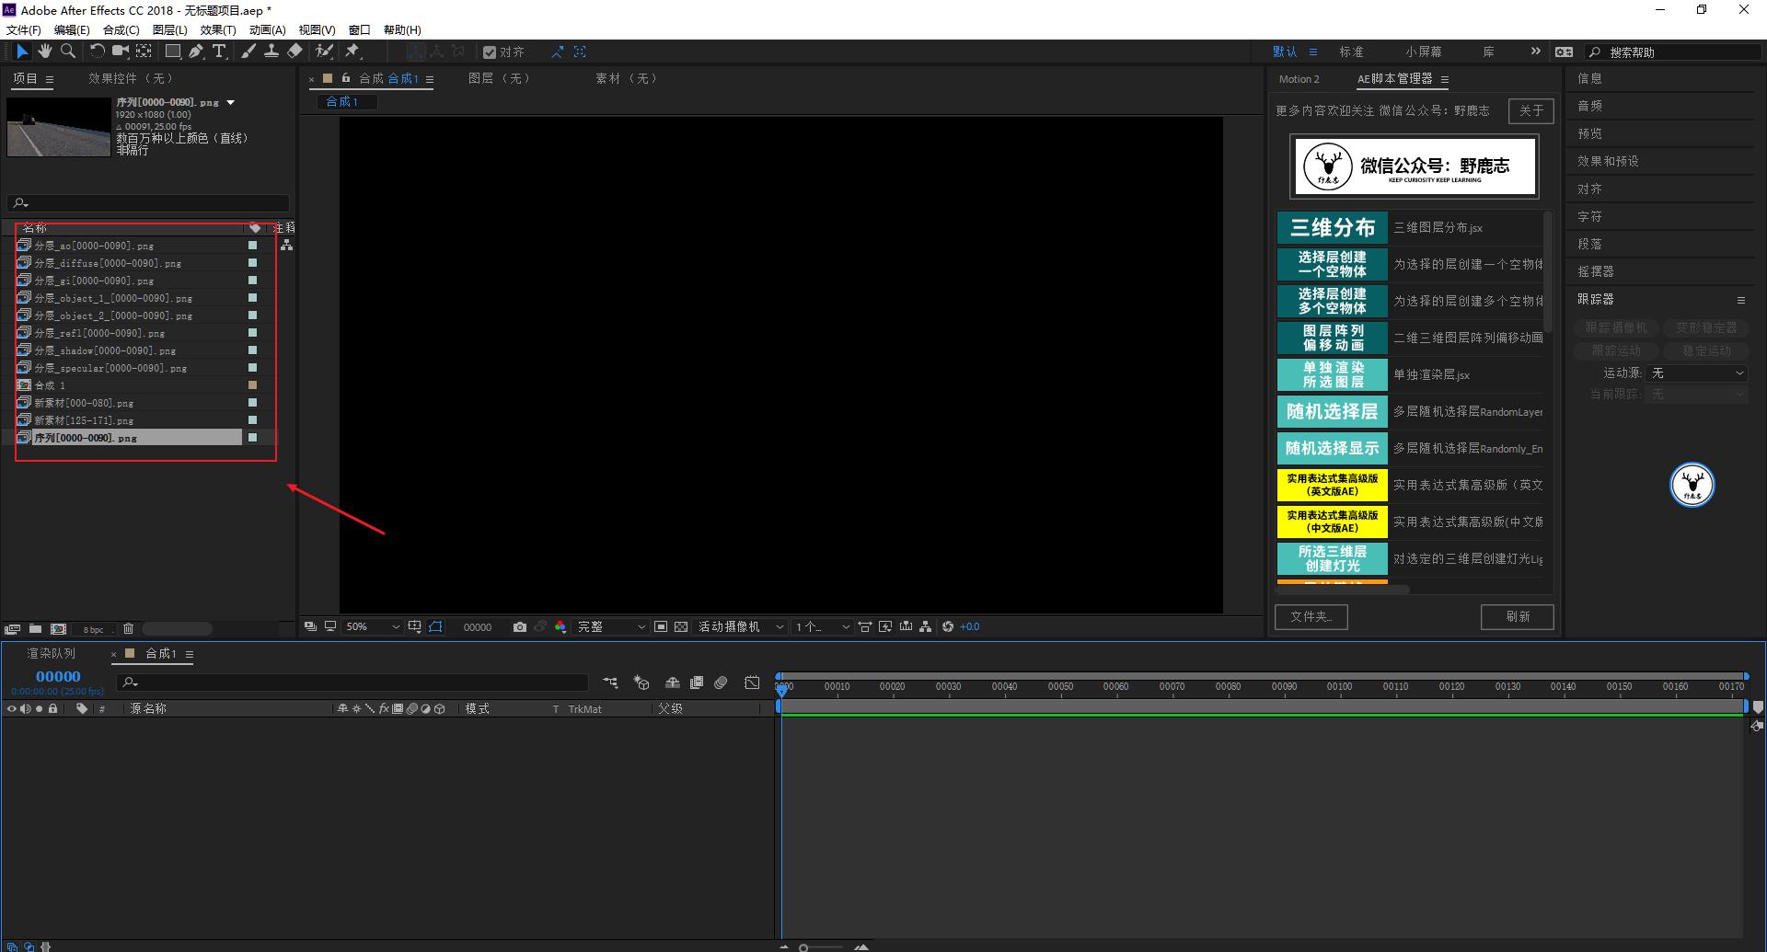This screenshot has height=952, width=1767.
Task: Open the 50% magnification dropdown
Action: click(x=372, y=626)
